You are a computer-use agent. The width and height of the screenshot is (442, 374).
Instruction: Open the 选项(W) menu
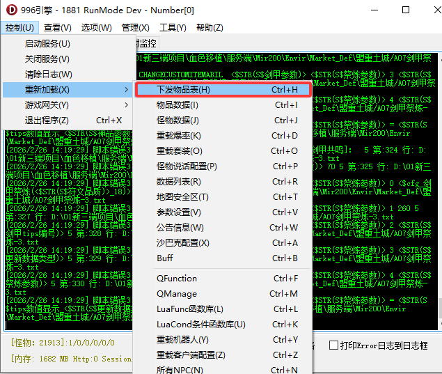click(x=96, y=28)
